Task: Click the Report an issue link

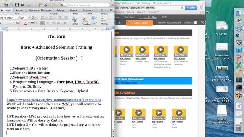Action: [x=129, y=83]
